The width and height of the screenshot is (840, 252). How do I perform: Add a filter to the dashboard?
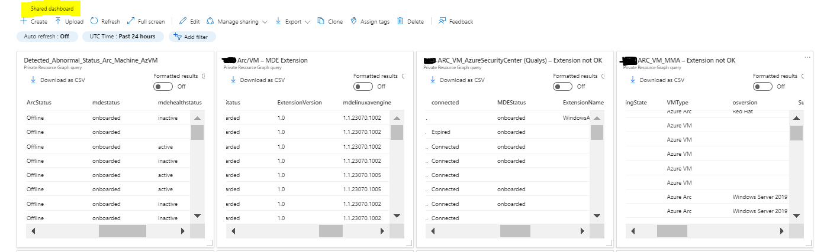pos(192,37)
